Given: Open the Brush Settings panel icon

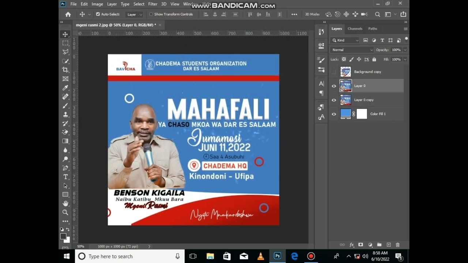Looking at the screenshot, I should pyautogui.click(x=321, y=60).
